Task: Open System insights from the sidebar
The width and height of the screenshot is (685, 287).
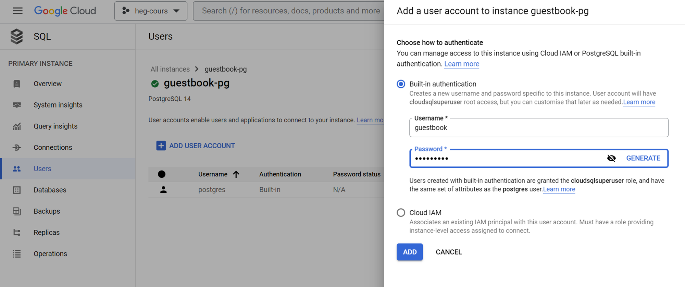Action: coord(58,105)
